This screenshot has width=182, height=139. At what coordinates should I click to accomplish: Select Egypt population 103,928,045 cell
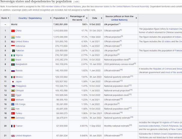pos(60,95)
